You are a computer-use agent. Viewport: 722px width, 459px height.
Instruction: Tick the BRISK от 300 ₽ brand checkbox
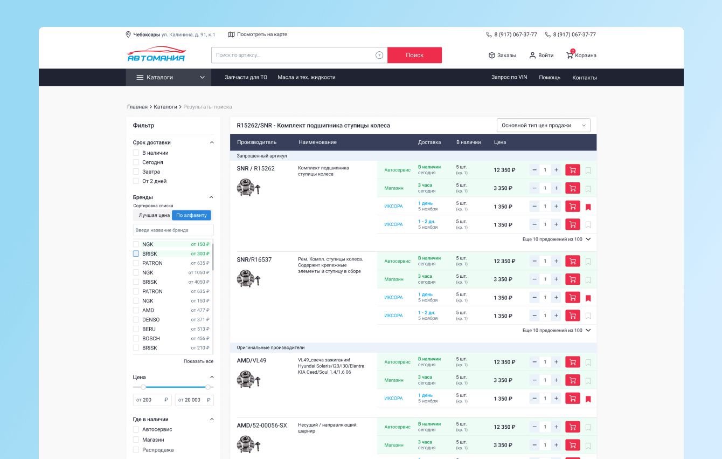pyautogui.click(x=136, y=254)
